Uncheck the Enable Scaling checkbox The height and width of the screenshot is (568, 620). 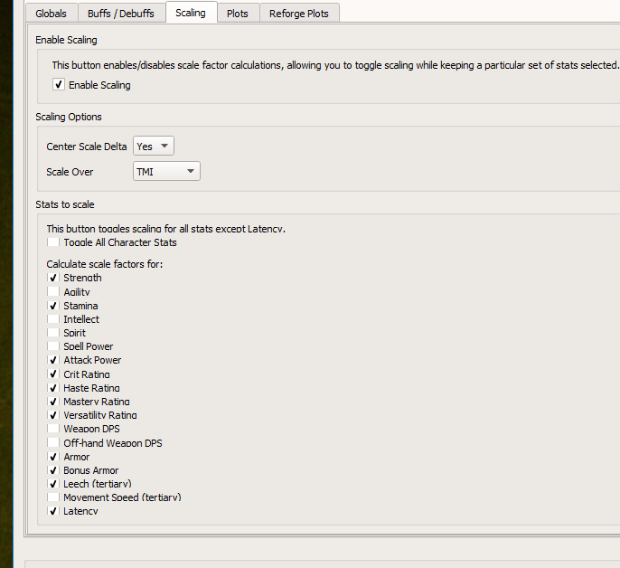pyautogui.click(x=59, y=85)
